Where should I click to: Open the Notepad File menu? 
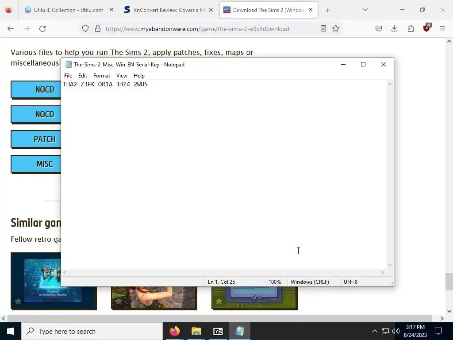[68, 75]
